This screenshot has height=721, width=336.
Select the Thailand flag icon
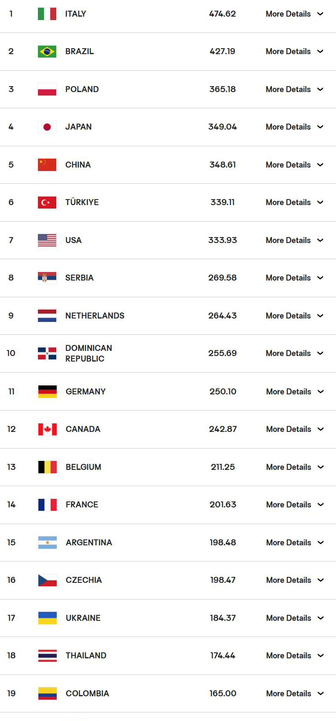coord(47,656)
